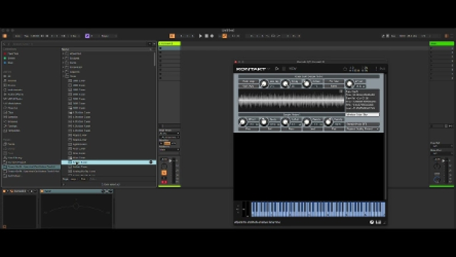Open the dropdown at instrument panel bottom-right
Screen dimensions: 456x257
click(x=362, y=129)
